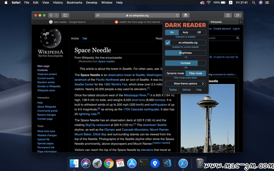Open the Main page sidebar link

coord(43,66)
